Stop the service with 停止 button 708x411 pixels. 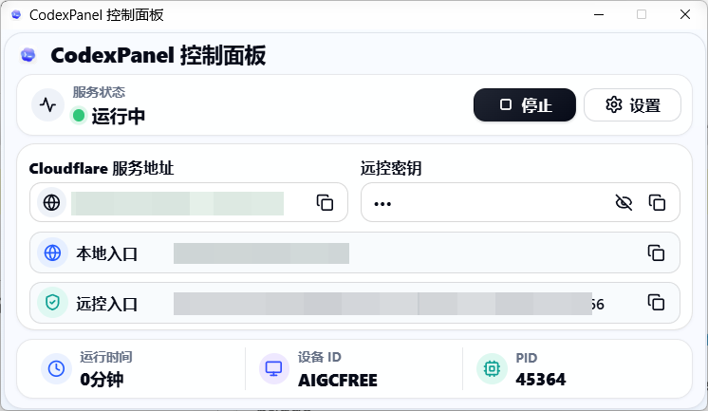tap(525, 104)
